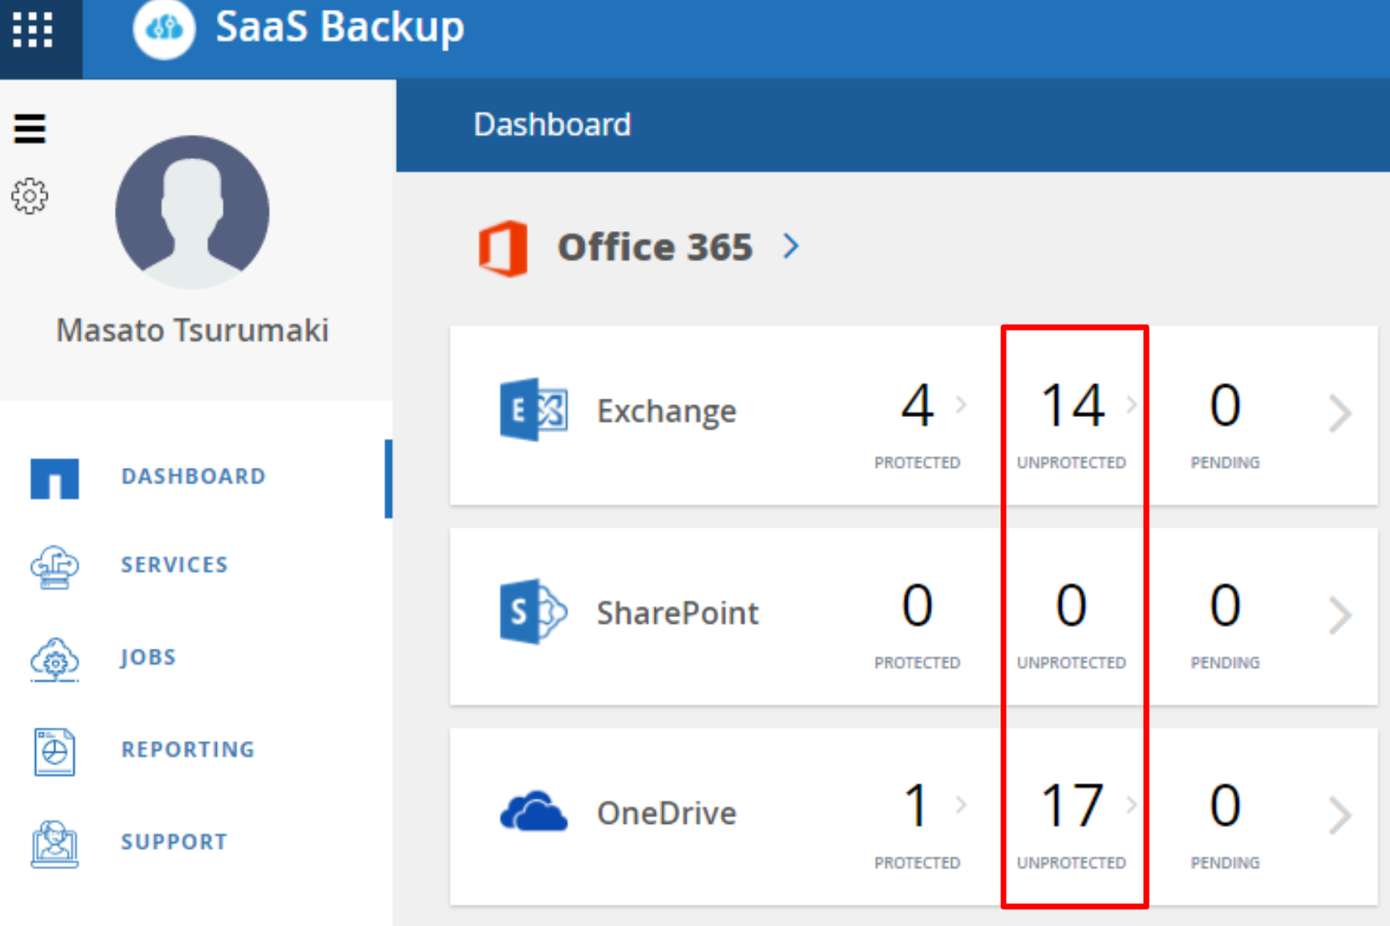Select the SharePoint service label

(677, 613)
